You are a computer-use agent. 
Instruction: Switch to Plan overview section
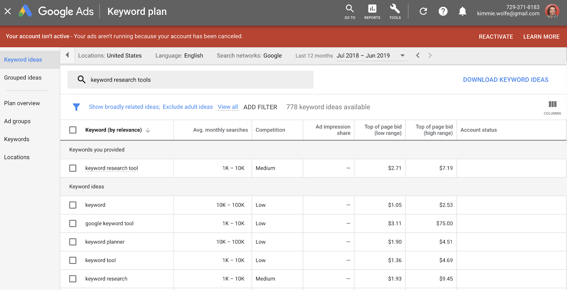pyautogui.click(x=22, y=103)
